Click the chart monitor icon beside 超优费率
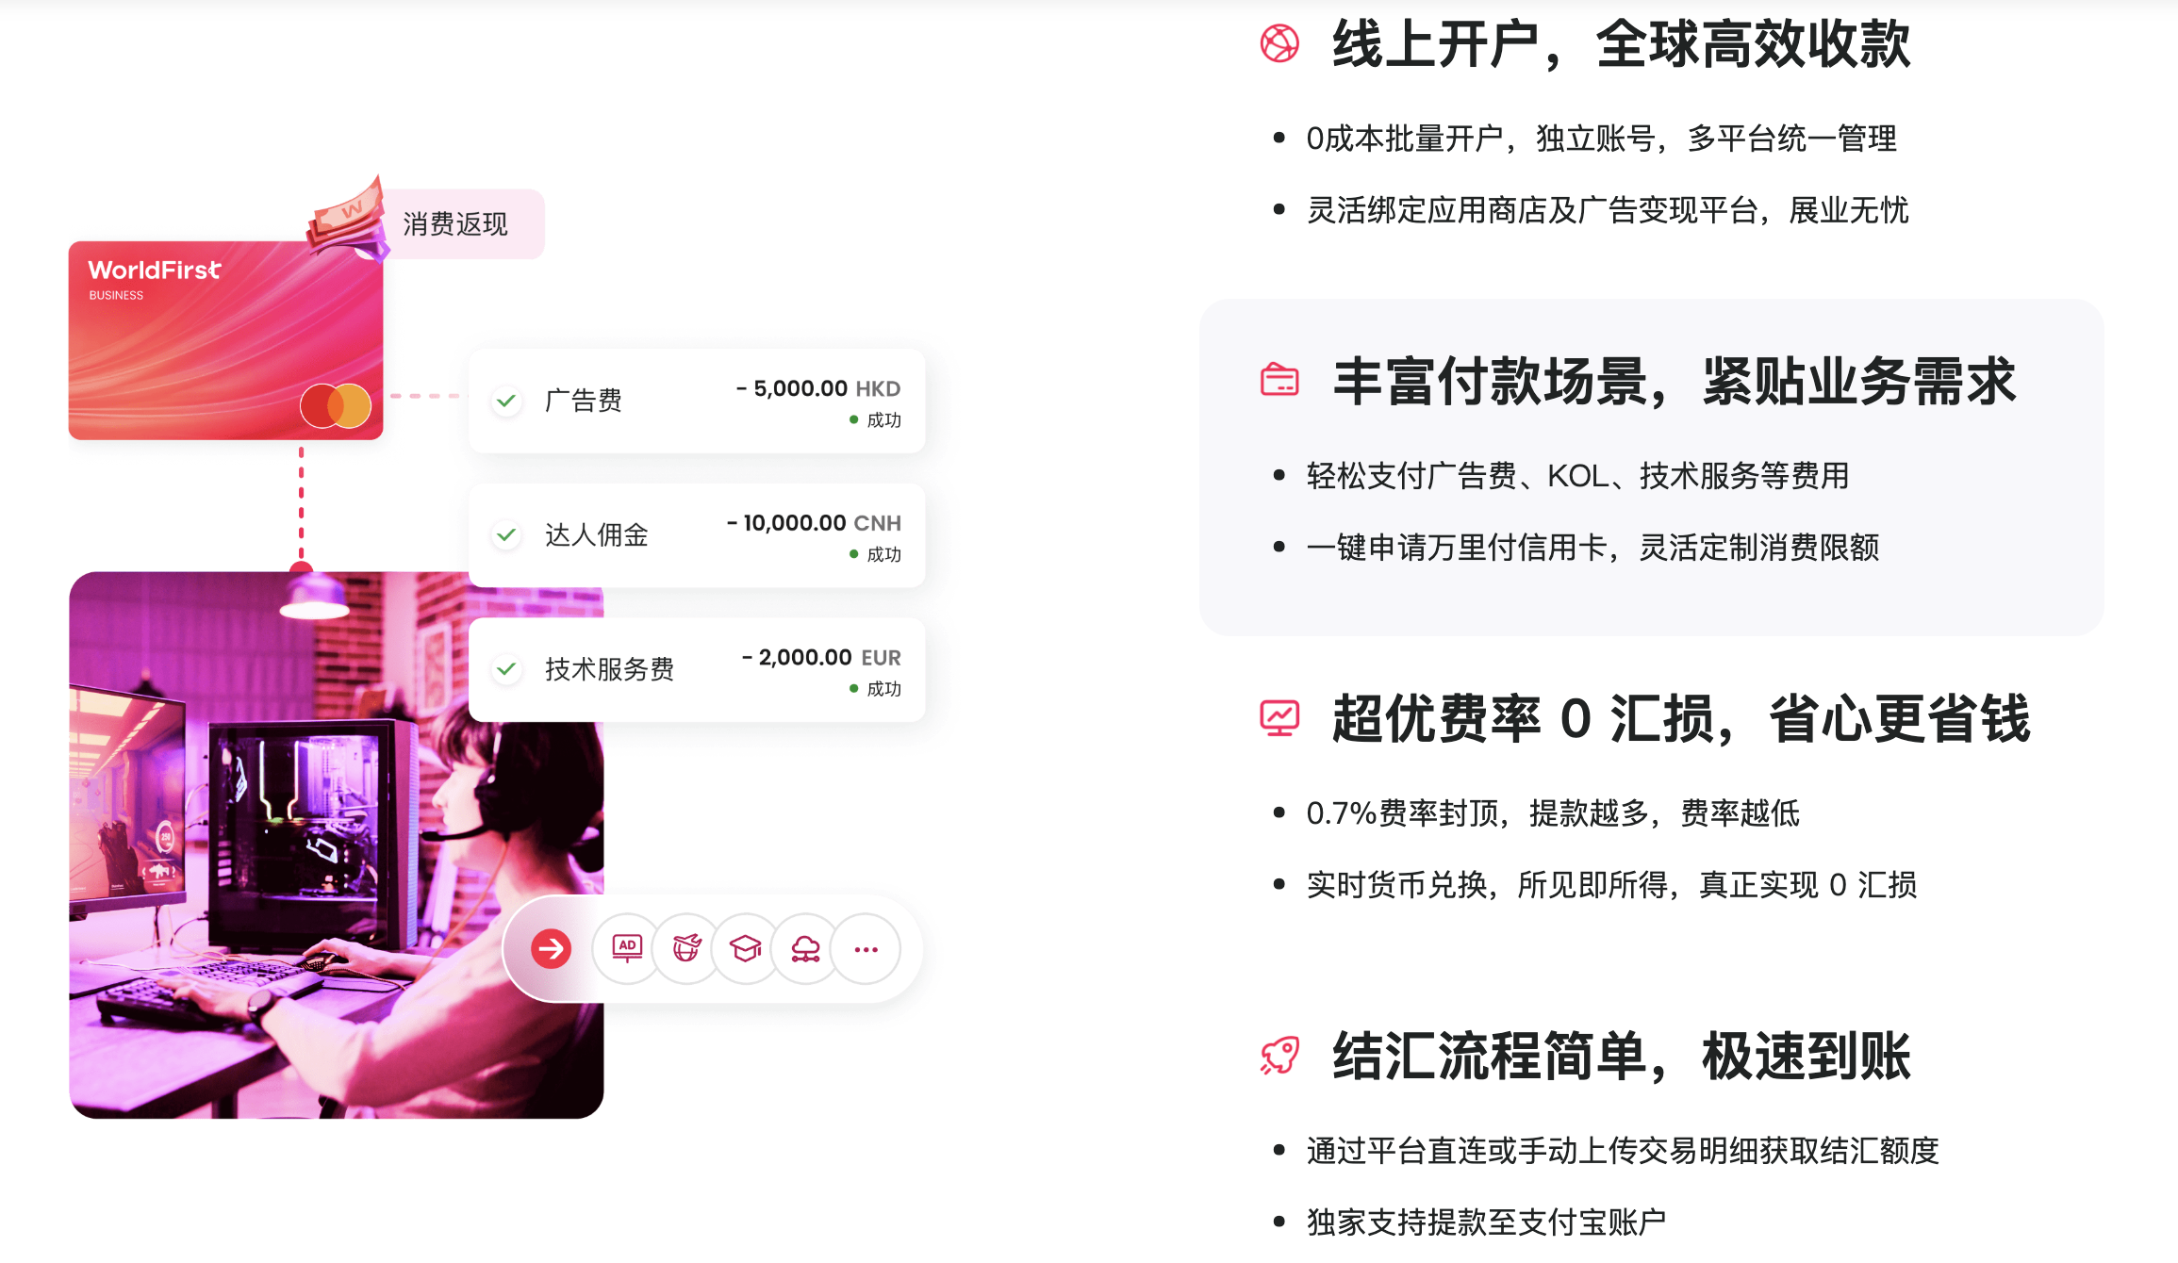Image resolution: width=2178 pixels, height=1263 pixels. tap(1279, 718)
